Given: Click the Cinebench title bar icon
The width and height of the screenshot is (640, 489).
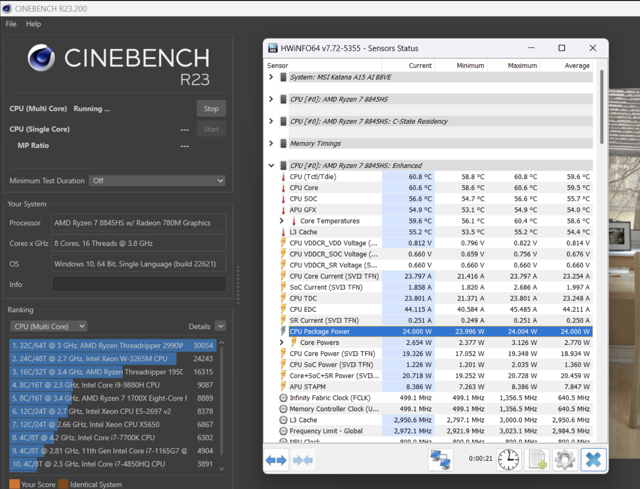Looking at the screenshot, I should pyautogui.click(x=7, y=8).
